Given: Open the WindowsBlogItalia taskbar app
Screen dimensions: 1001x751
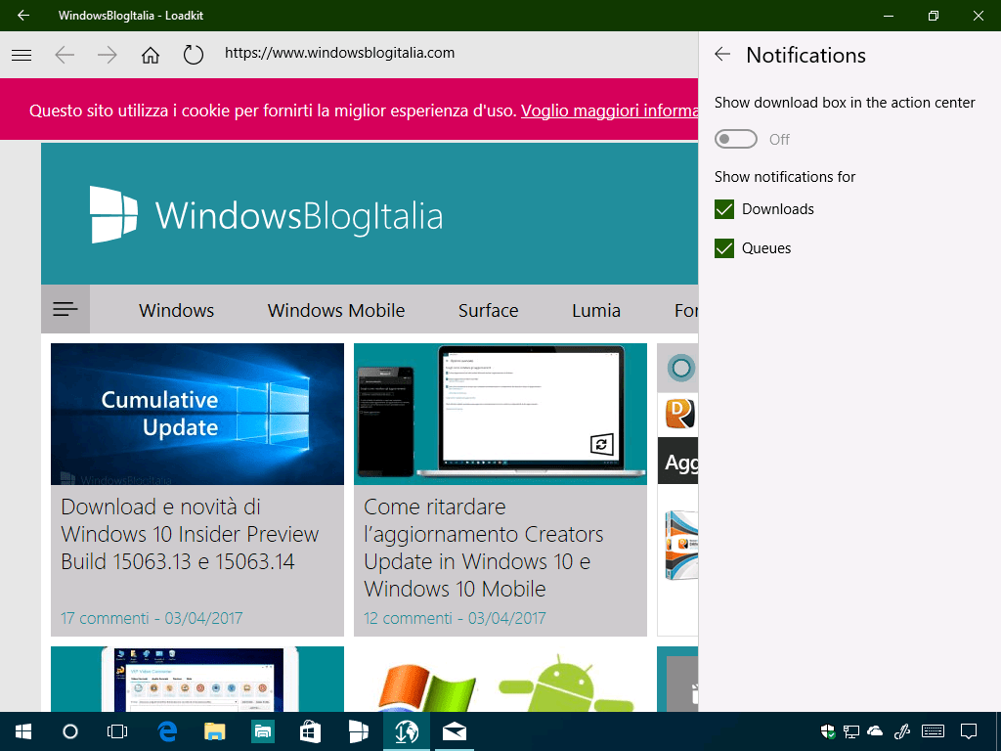Looking at the screenshot, I should tap(358, 731).
